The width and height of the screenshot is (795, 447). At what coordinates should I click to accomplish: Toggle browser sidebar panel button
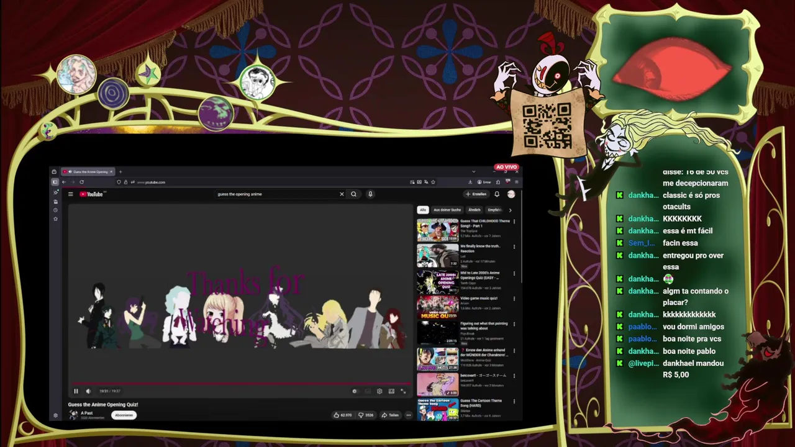point(55,182)
